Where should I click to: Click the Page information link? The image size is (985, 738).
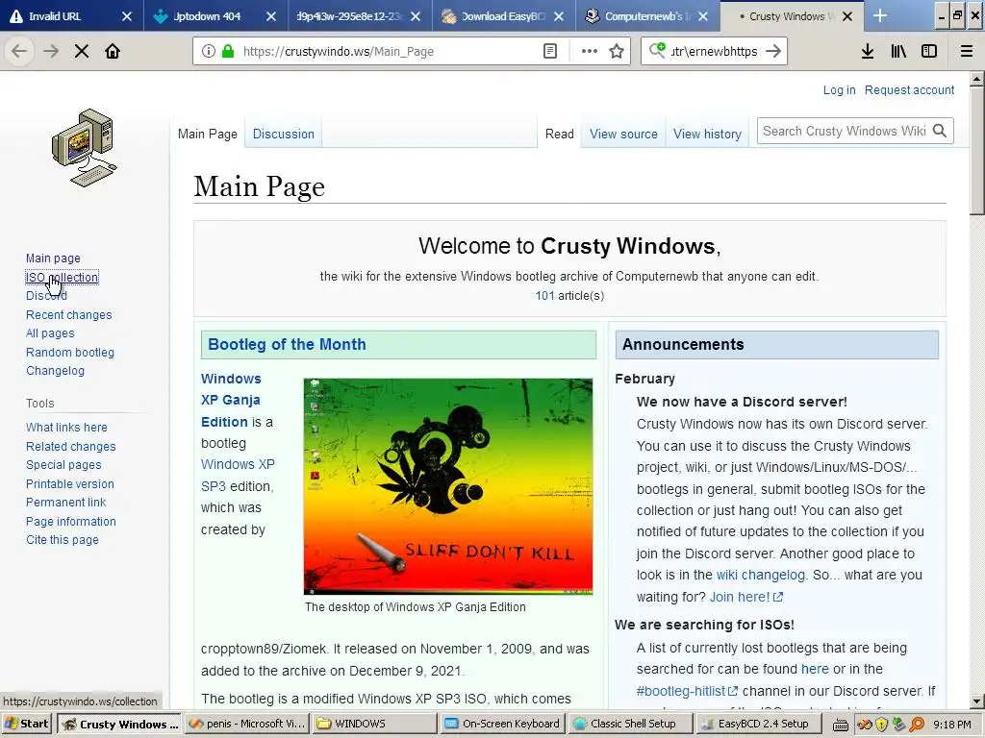(70, 521)
